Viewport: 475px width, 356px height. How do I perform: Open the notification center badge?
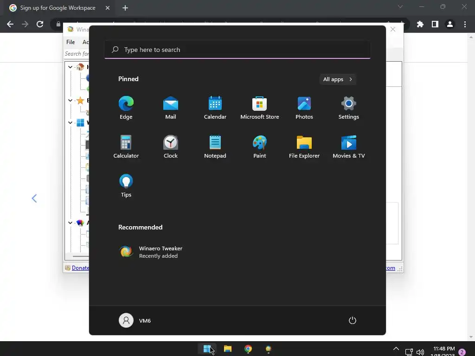click(462, 352)
